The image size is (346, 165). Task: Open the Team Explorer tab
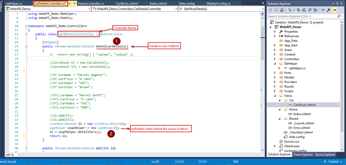point(303,155)
